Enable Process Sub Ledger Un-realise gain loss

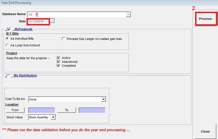(x=63, y=39)
